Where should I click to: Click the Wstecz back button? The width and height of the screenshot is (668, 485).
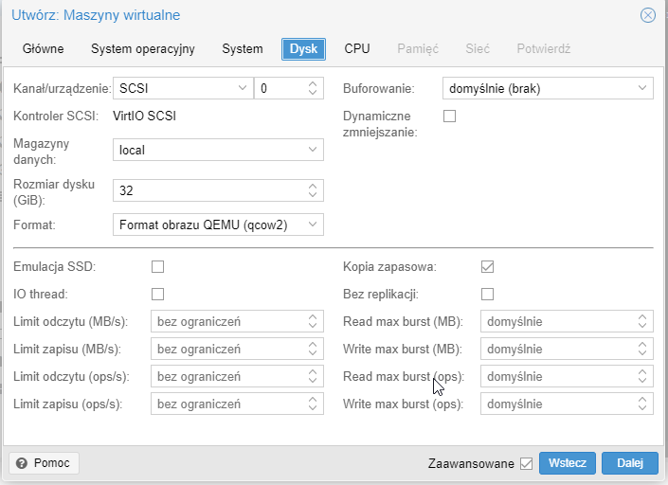tap(568, 463)
